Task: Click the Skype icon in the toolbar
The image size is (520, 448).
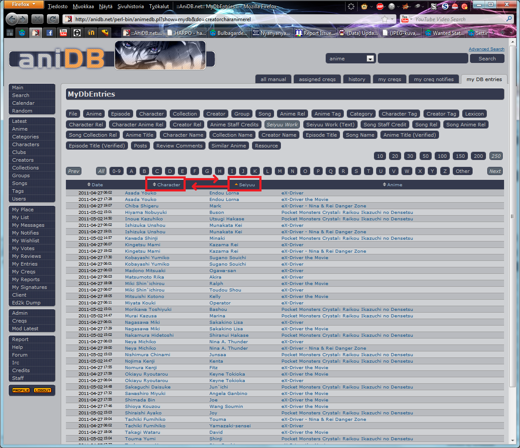Action: pyautogui.click(x=445, y=6)
